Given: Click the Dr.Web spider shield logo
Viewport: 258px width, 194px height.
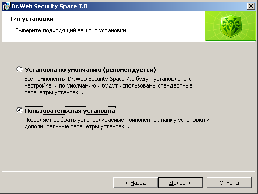Looking at the screenshot, I should 231,26.
